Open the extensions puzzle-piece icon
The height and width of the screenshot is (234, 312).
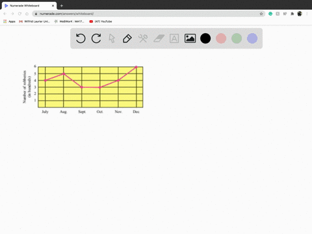click(x=292, y=14)
